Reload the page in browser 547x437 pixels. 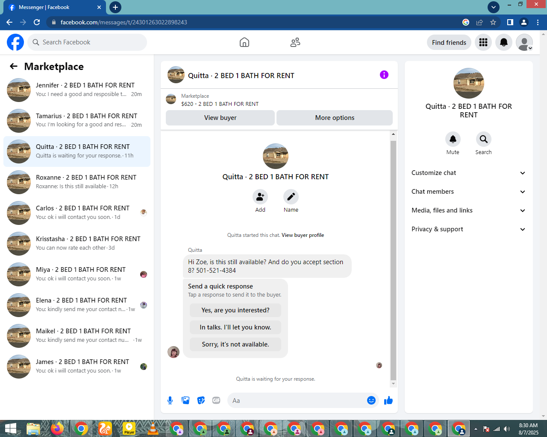[37, 22]
